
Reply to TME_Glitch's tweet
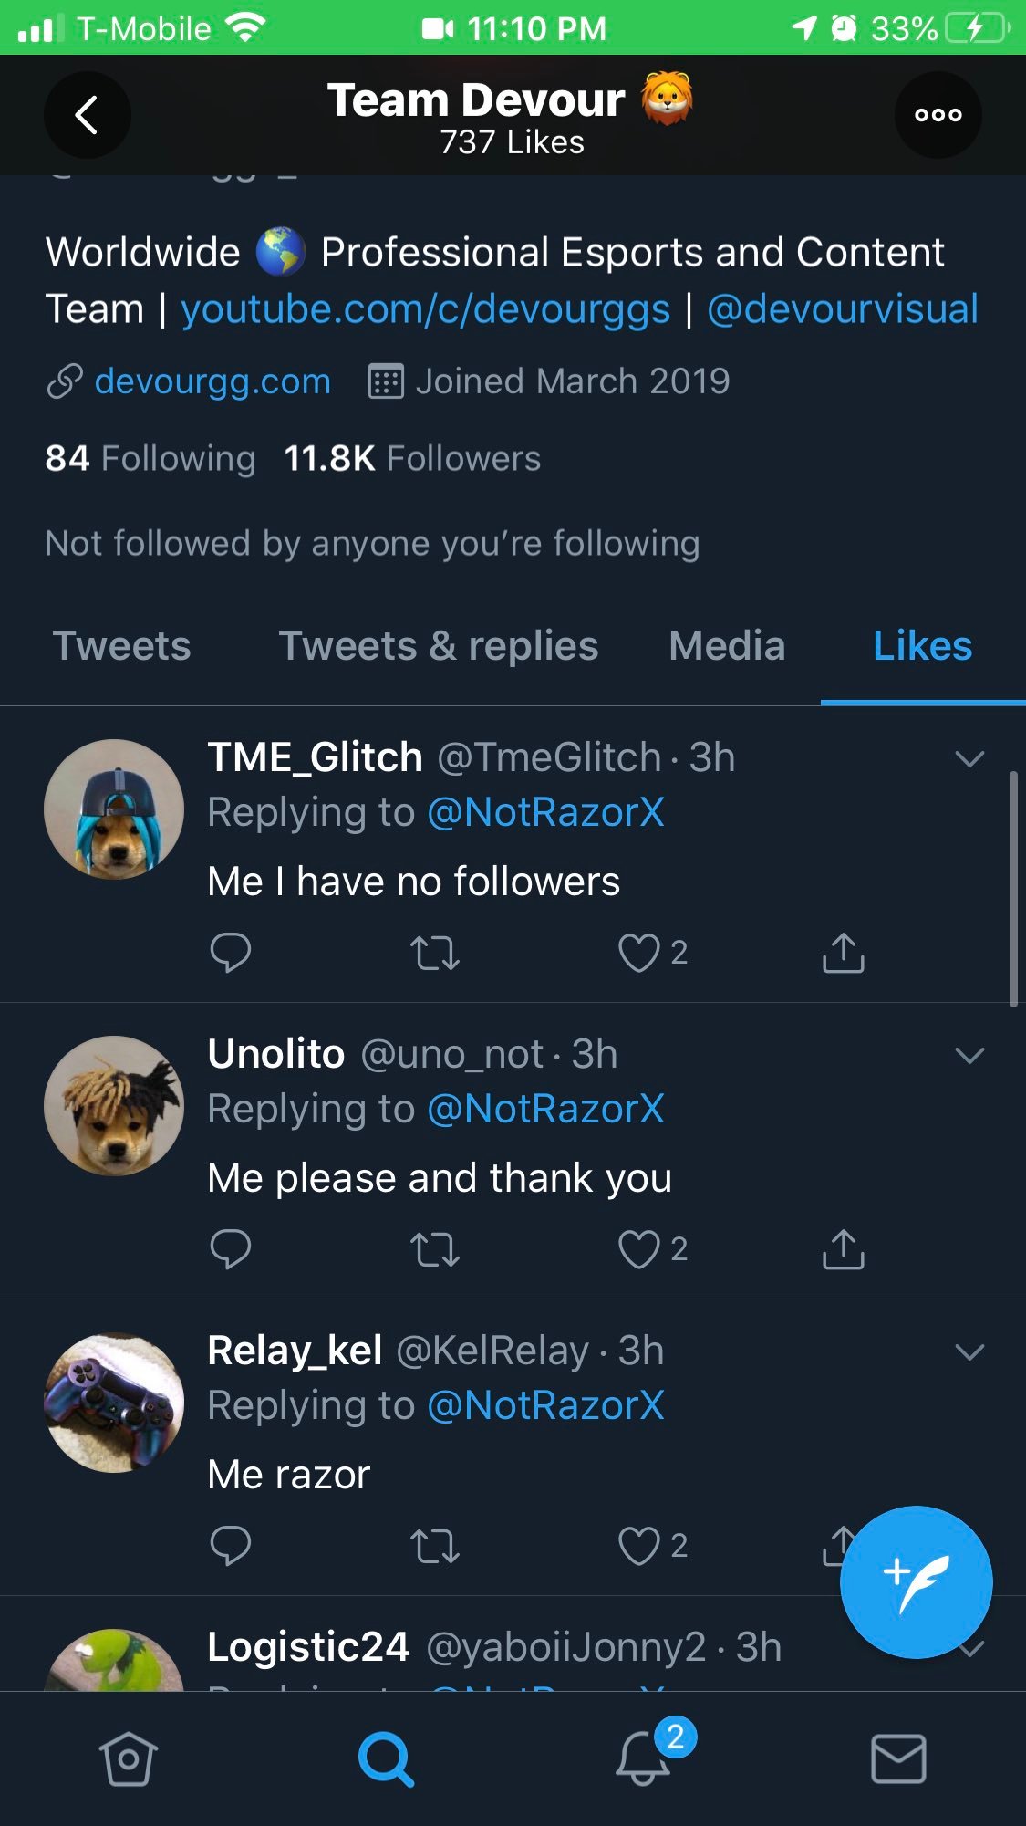[230, 953]
